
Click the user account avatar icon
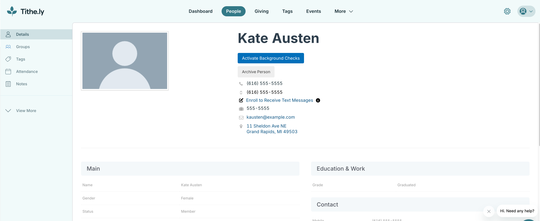point(523,11)
